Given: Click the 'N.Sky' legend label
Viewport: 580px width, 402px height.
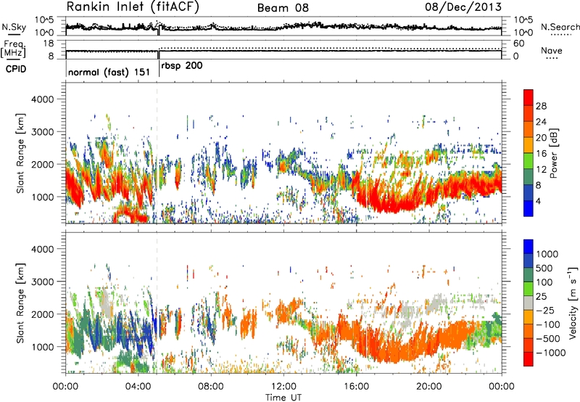Looking at the screenshot, I should (x=14, y=27).
